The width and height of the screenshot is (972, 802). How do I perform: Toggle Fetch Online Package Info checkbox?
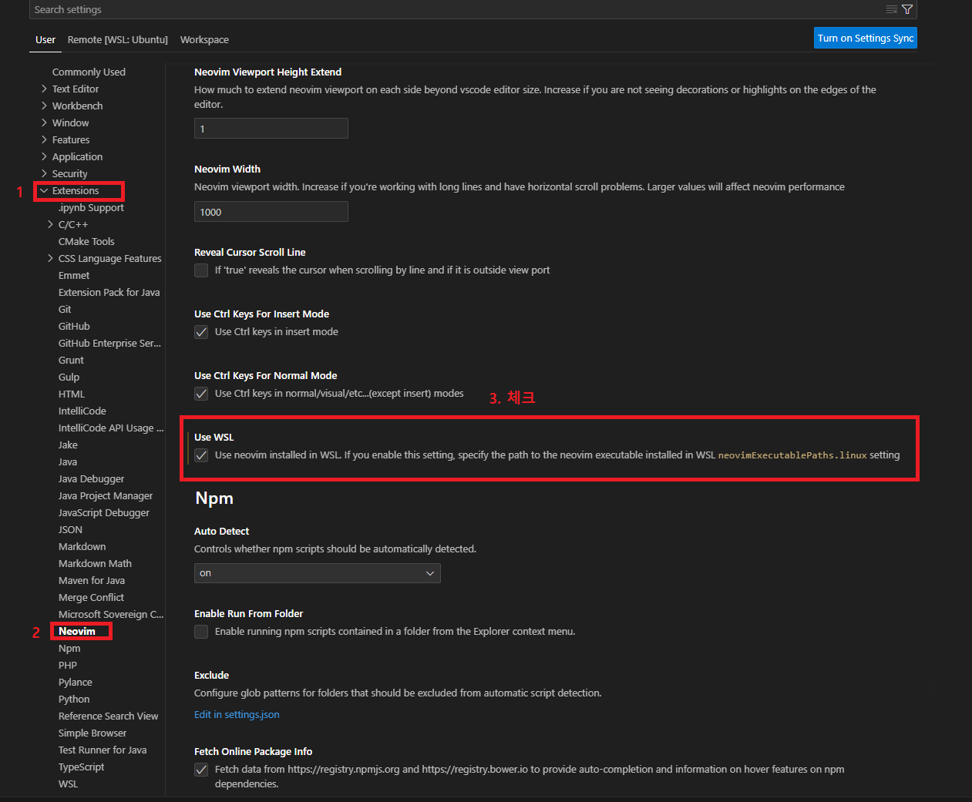coord(201,770)
